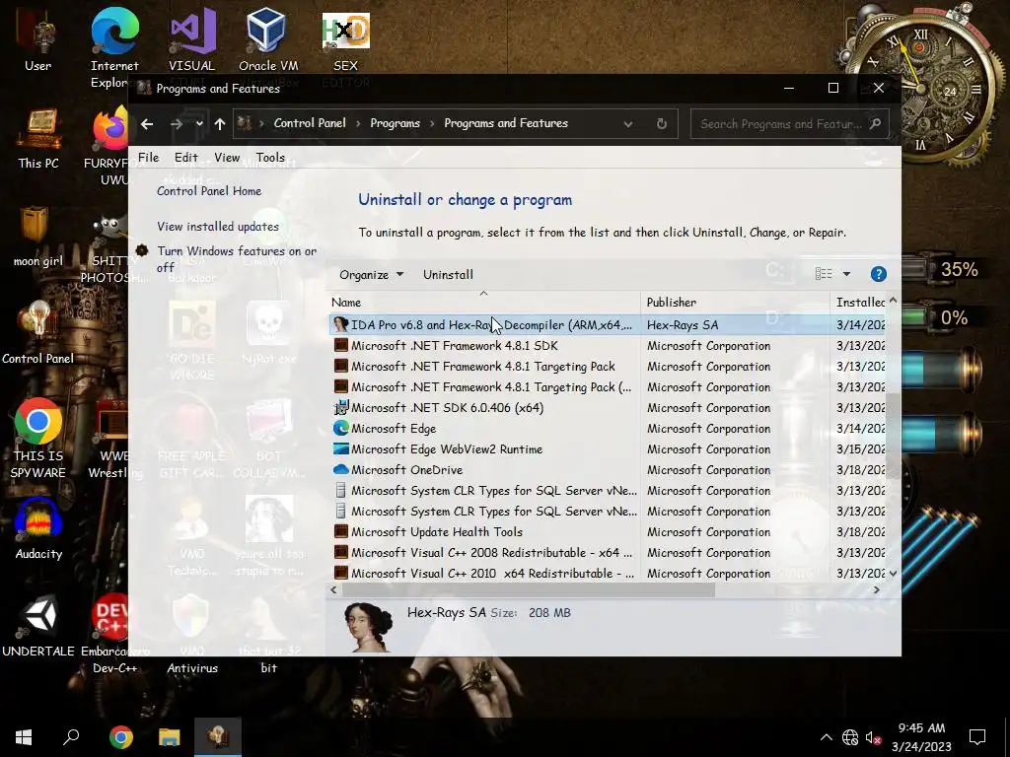Image resolution: width=1010 pixels, height=757 pixels.
Task: Open the Tools menu
Action: pos(270,158)
